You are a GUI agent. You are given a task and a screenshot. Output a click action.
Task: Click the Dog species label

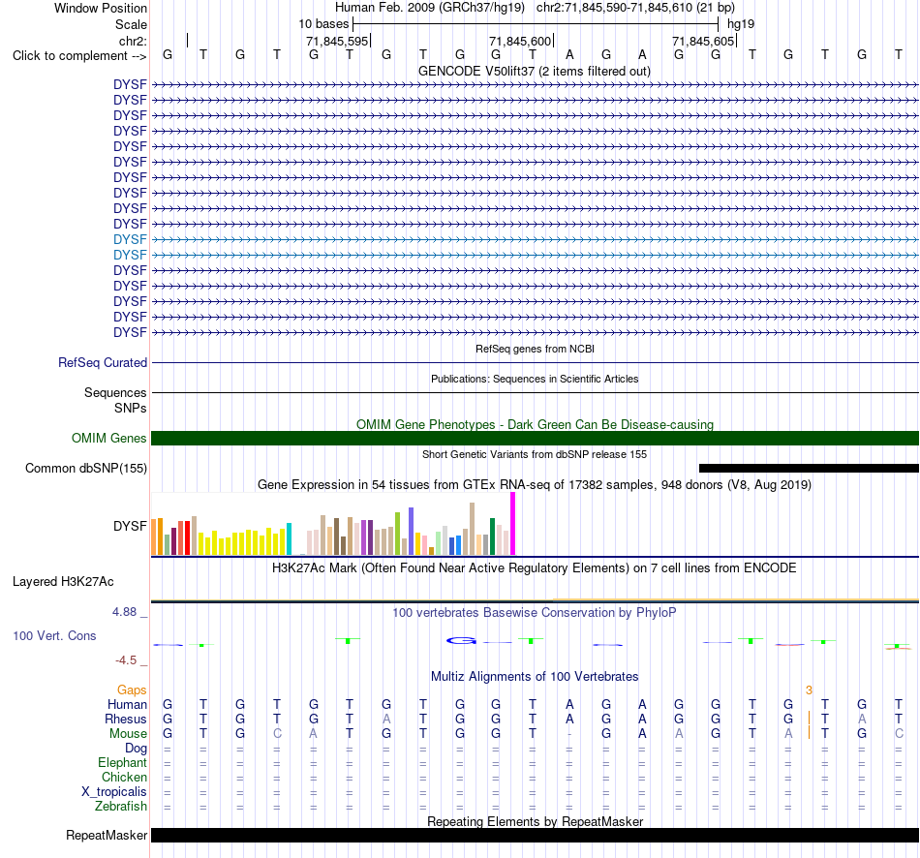click(137, 749)
